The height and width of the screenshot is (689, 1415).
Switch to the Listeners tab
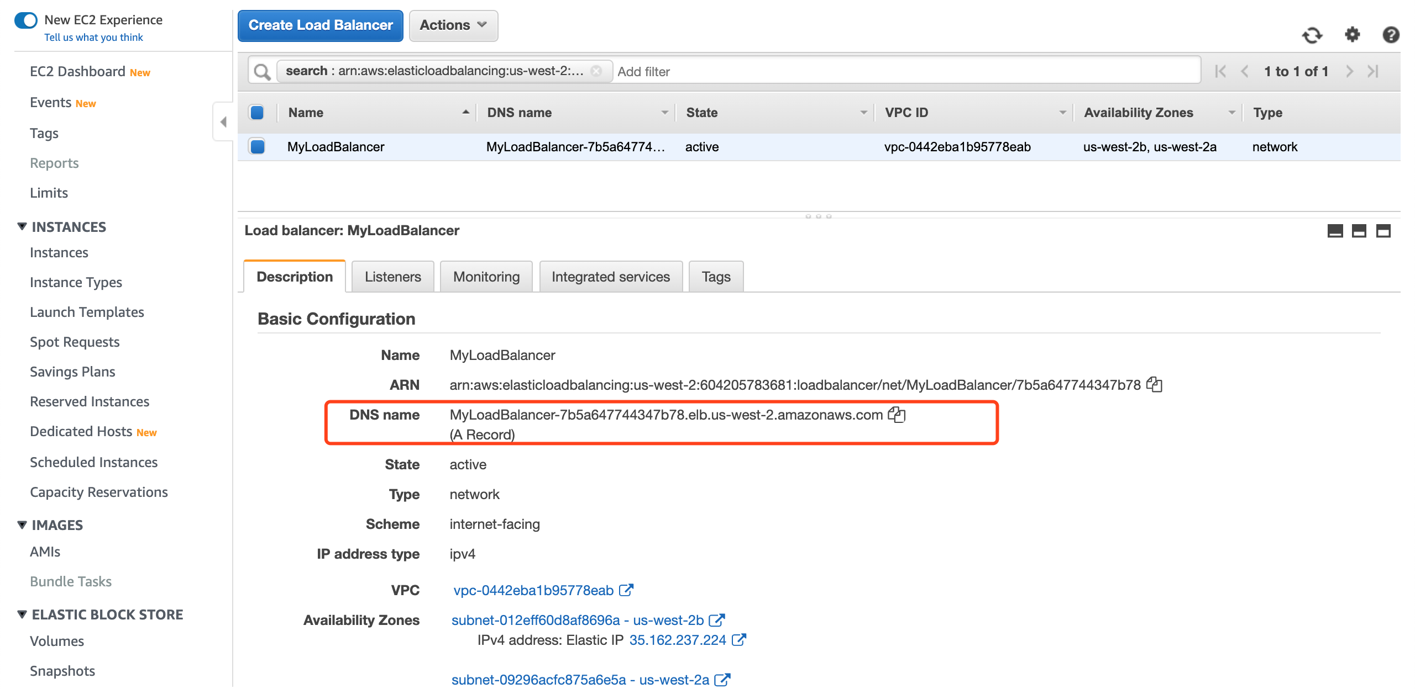coord(392,277)
